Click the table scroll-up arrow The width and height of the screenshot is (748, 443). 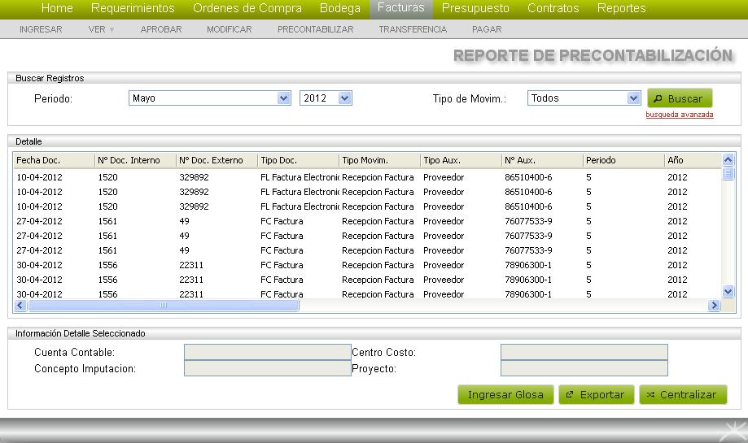click(x=728, y=159)
